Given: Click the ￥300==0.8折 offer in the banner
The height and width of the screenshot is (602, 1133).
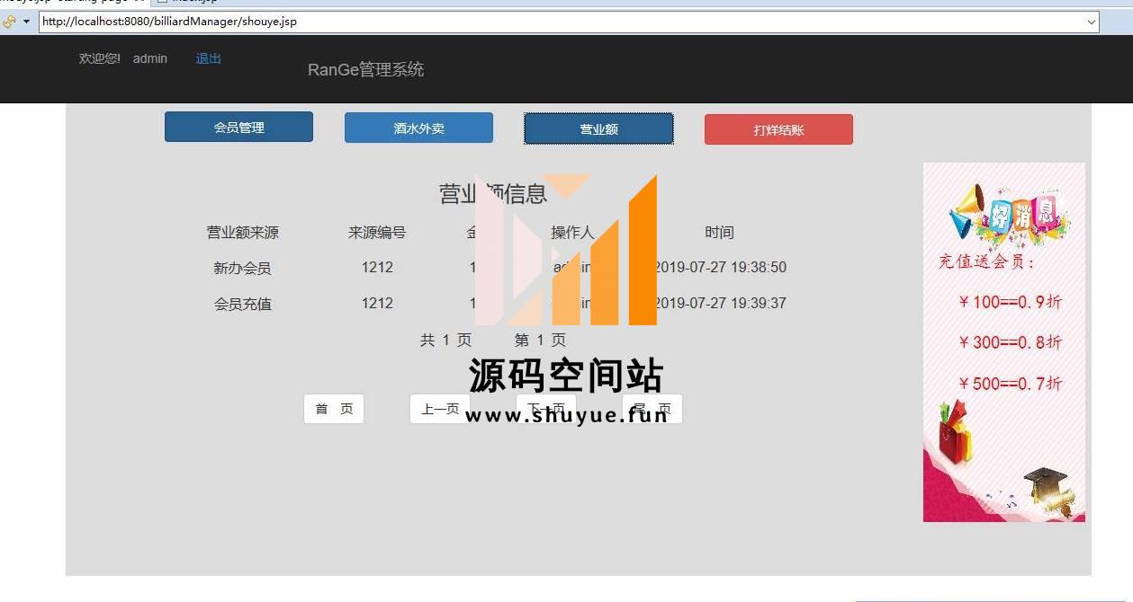Looking at the screenshot, I should coord(1010,342).
